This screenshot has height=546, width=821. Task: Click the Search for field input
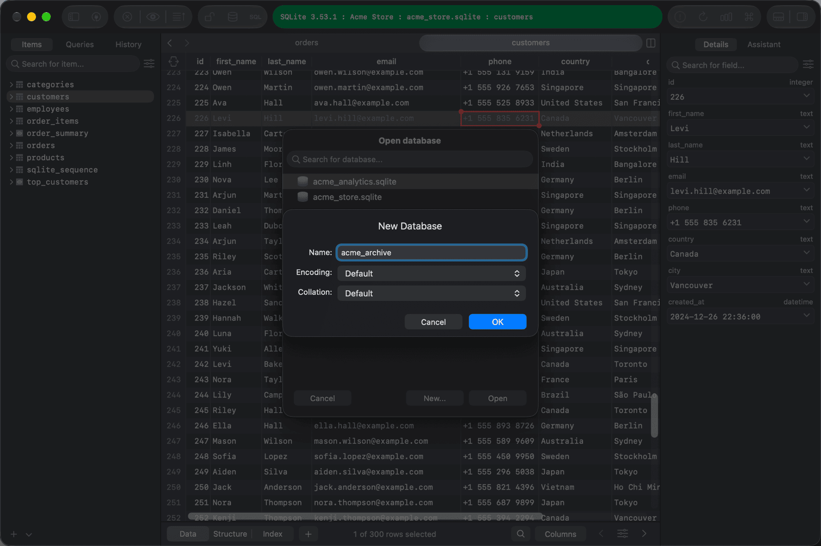pyautogui.click(x=732, y=65)
